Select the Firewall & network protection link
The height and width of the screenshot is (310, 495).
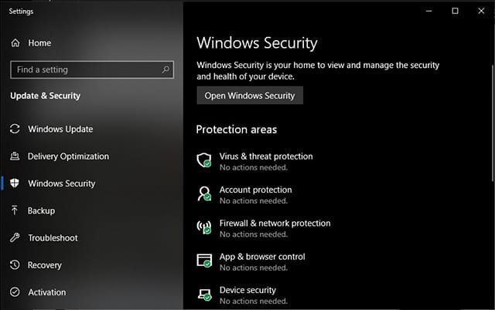[x=275, y=223]
